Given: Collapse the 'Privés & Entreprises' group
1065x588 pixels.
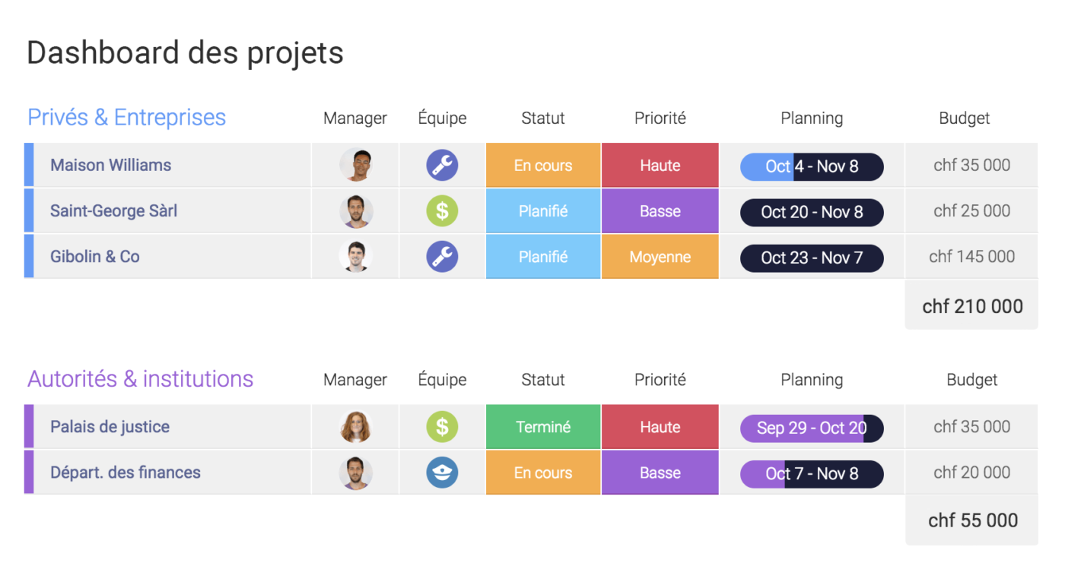Looking at the screenshot, I should pyautogui.click(x=126, y=117).
